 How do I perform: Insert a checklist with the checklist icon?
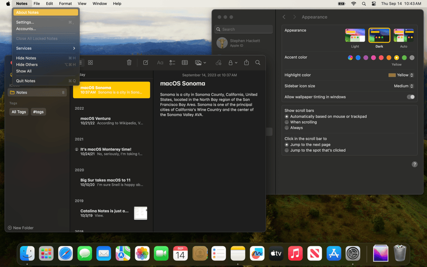pos(172,63)
